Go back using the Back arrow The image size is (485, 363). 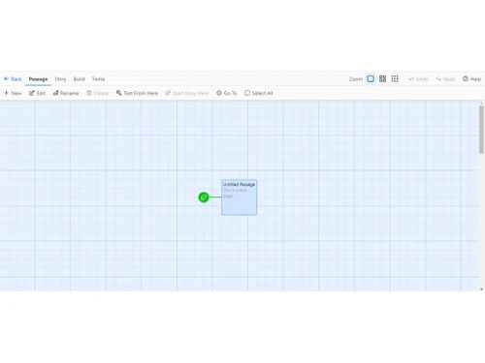pos(13,79)
